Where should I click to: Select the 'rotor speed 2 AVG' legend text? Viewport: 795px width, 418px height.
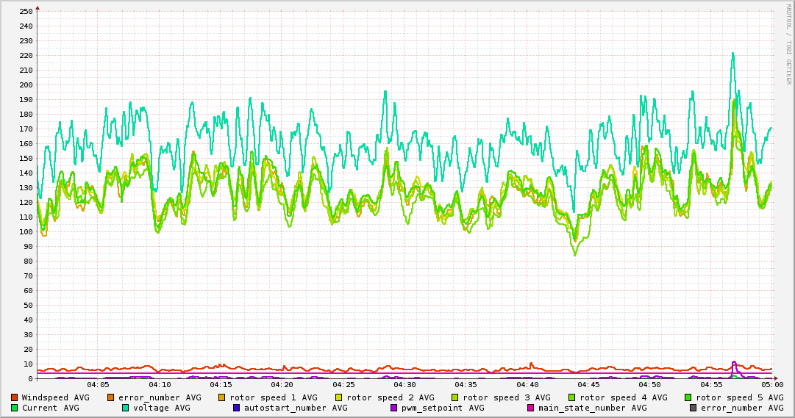391,397
